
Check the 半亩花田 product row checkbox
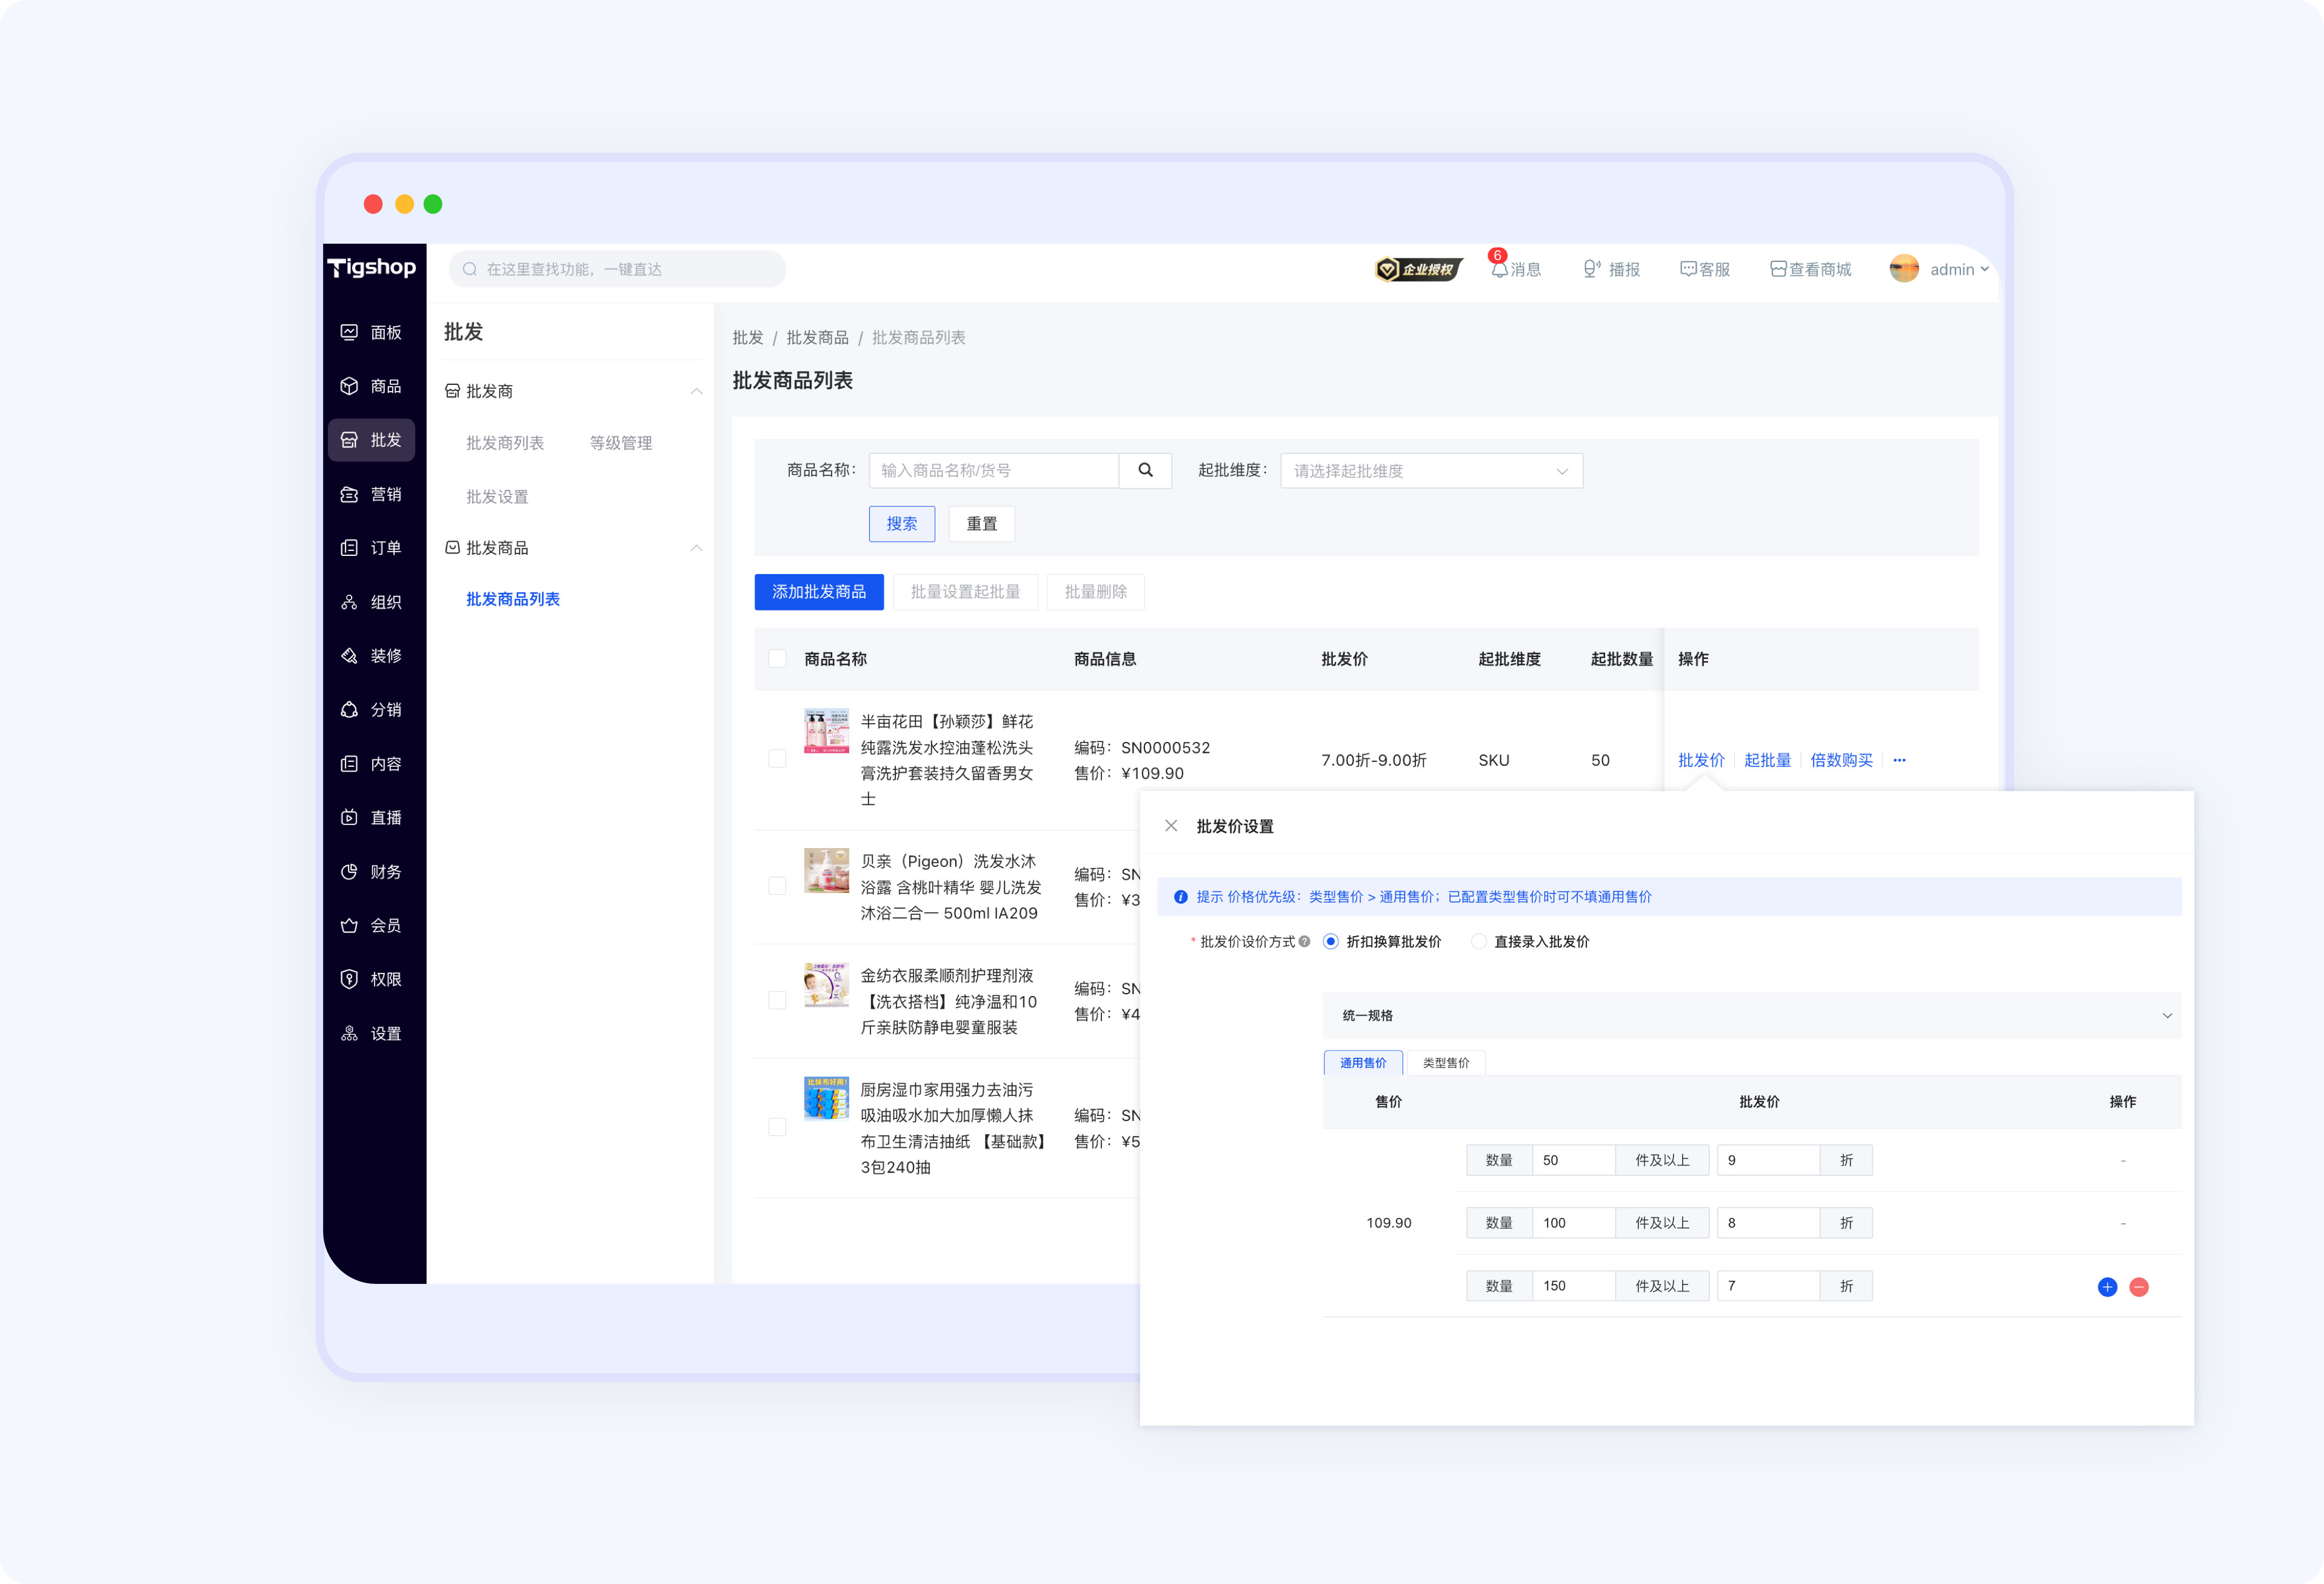pyautogui.click(x=777, y=759)
